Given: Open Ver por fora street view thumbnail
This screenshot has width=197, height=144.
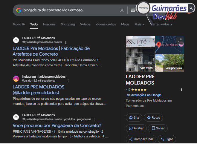Looking at the screenshot, I should coord(169,63).
